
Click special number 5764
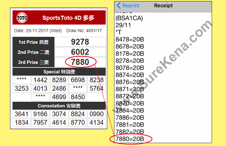point(97,89)
